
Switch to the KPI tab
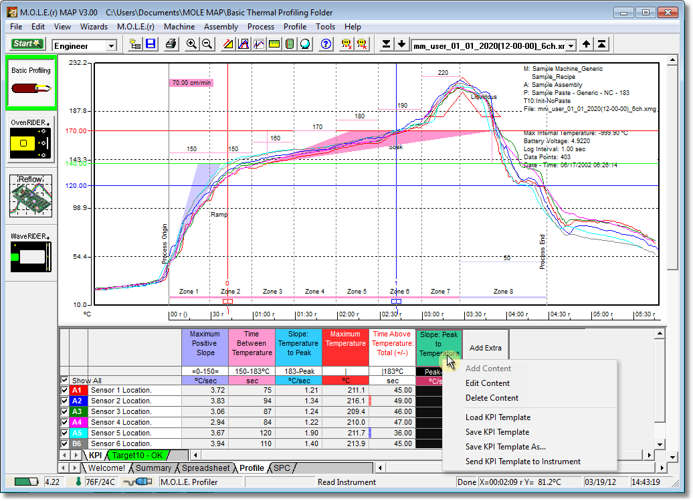95,455
